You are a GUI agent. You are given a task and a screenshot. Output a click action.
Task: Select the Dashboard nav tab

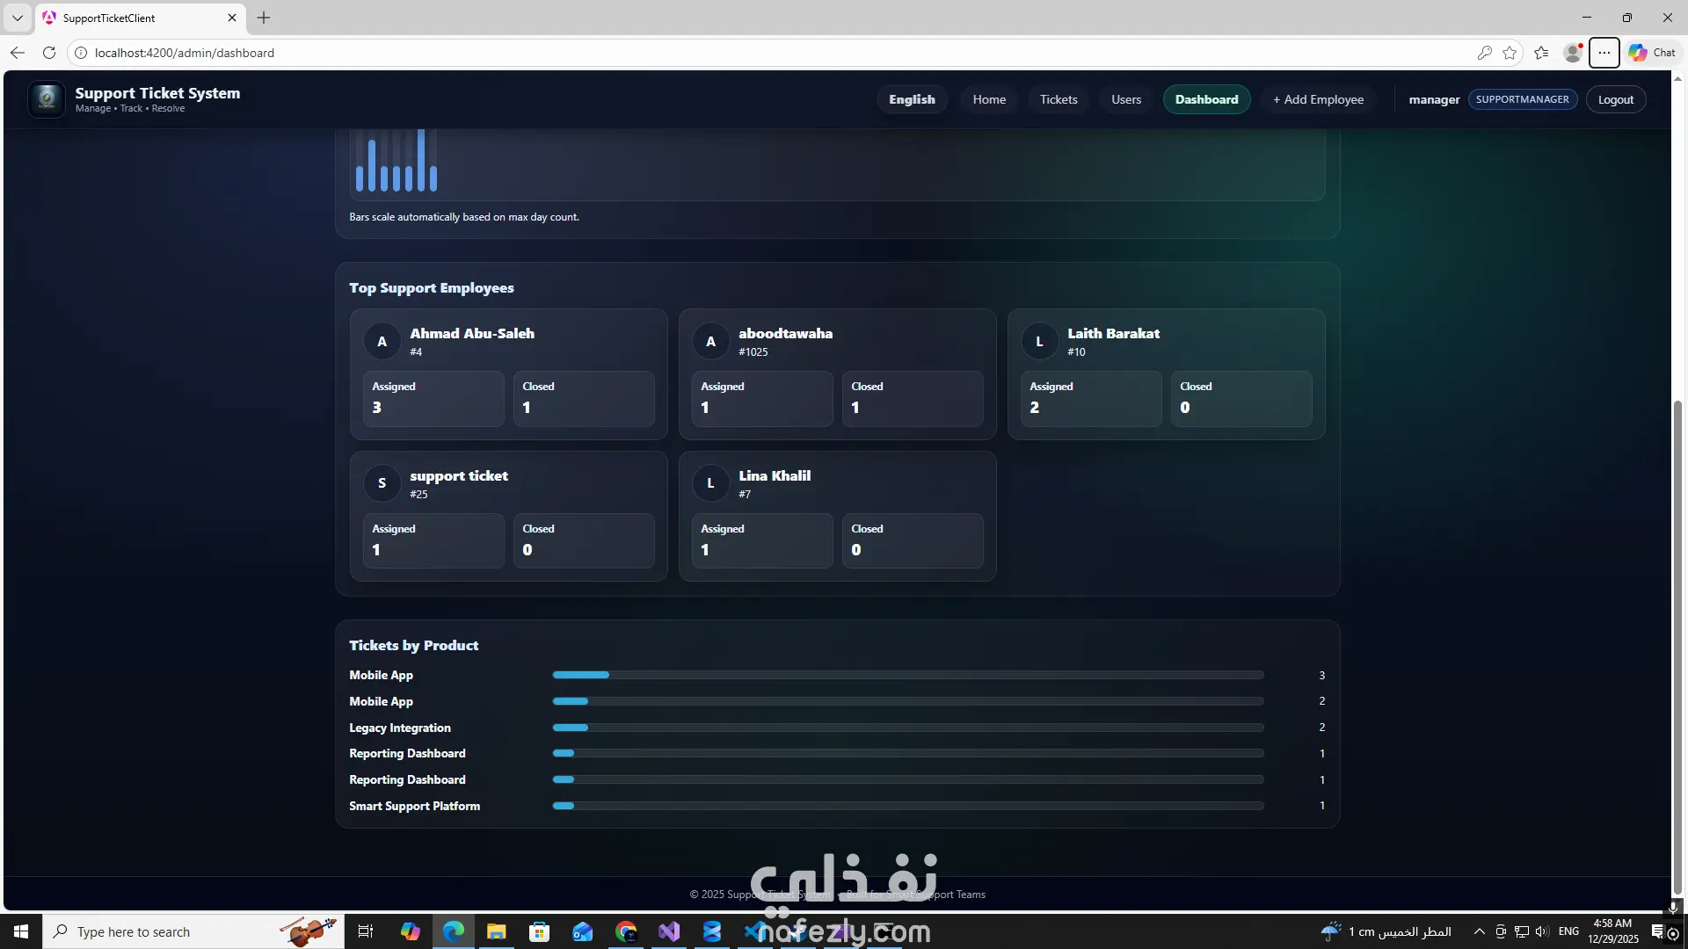click(1206, 99)
